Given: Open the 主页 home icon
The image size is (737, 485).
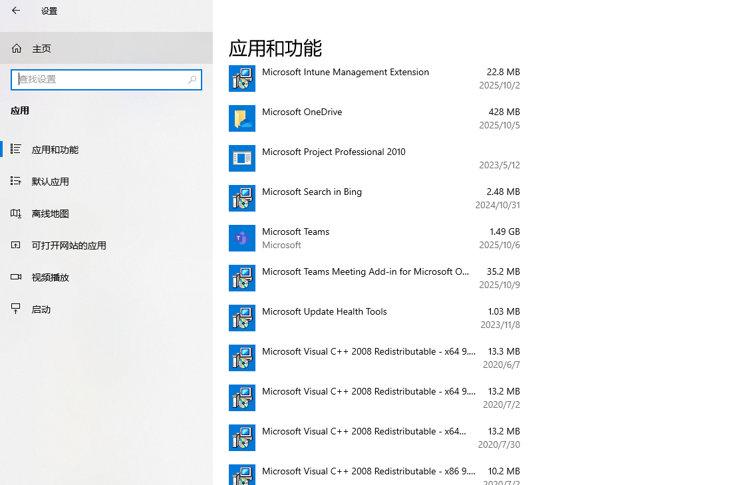Looking at the screenshot, I should [17, 49].
